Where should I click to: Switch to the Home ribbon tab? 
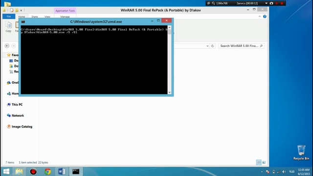tap(22, 17)
